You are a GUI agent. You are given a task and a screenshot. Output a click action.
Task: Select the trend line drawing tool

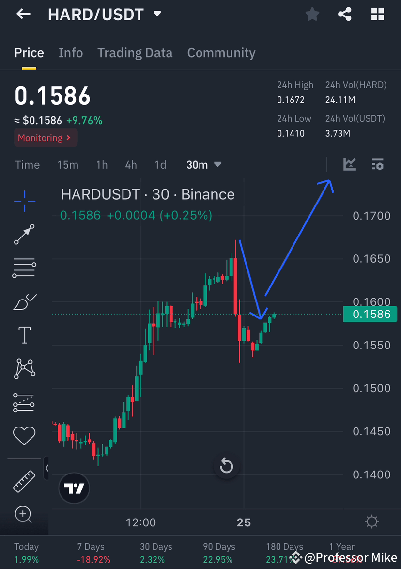(24, 235)
